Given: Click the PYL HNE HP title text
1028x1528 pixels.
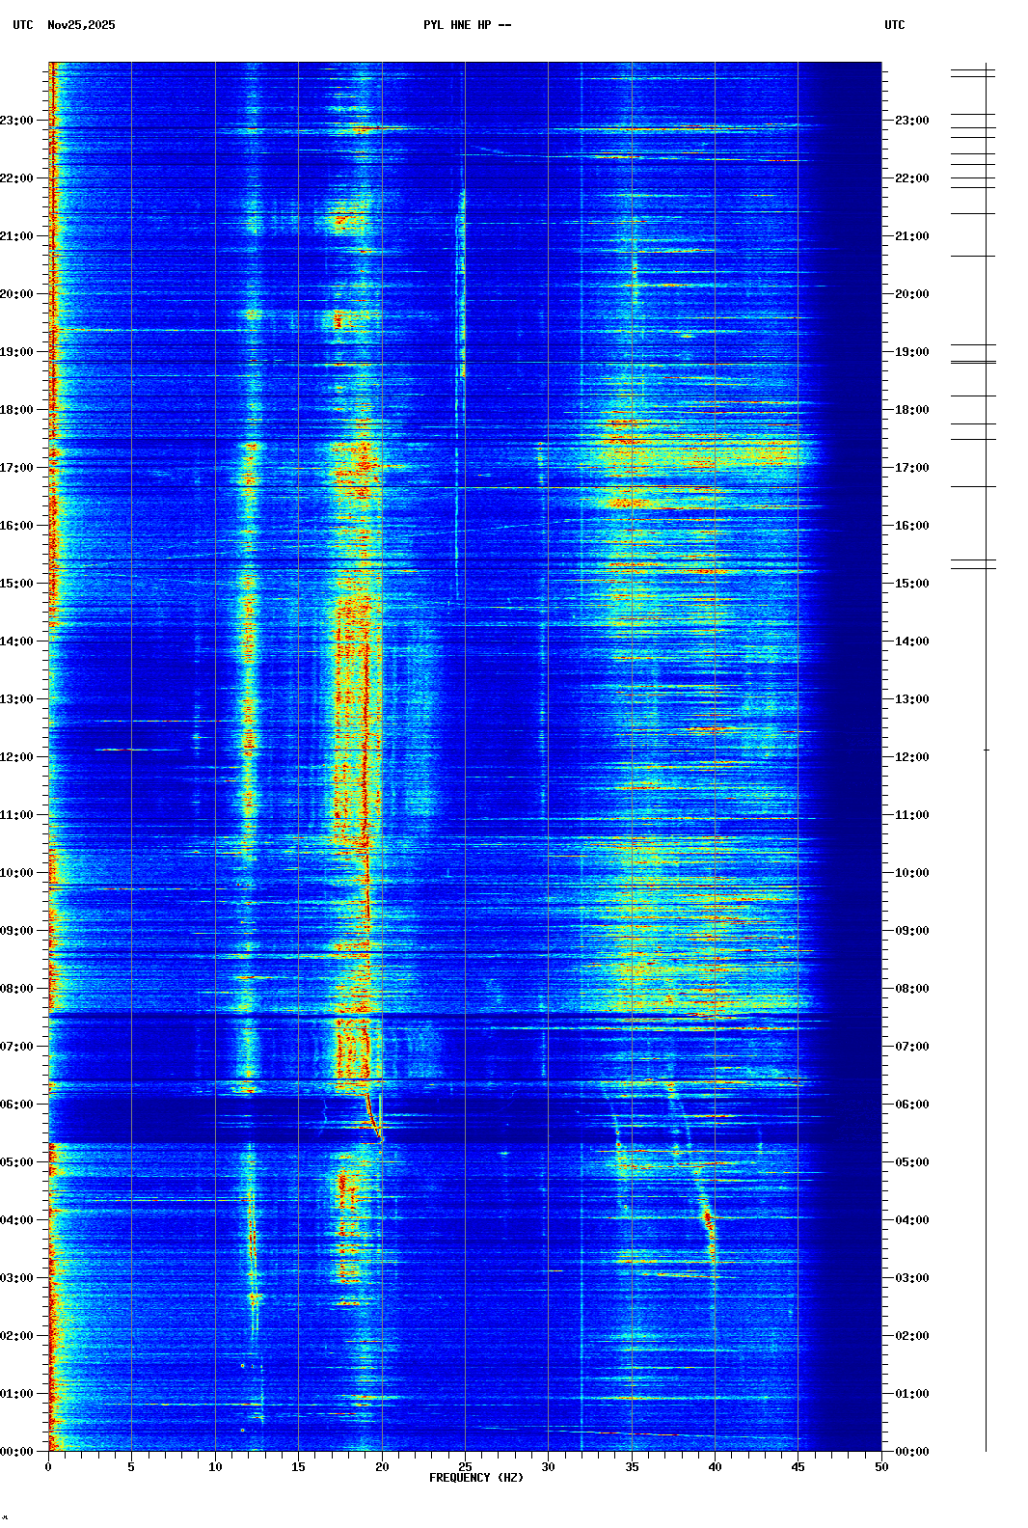Looking at the screenshot, I should point(467,25).
